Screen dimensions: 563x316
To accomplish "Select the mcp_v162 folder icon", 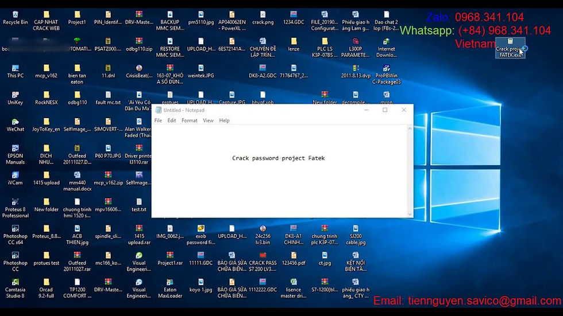I will (x=47, y=71).
